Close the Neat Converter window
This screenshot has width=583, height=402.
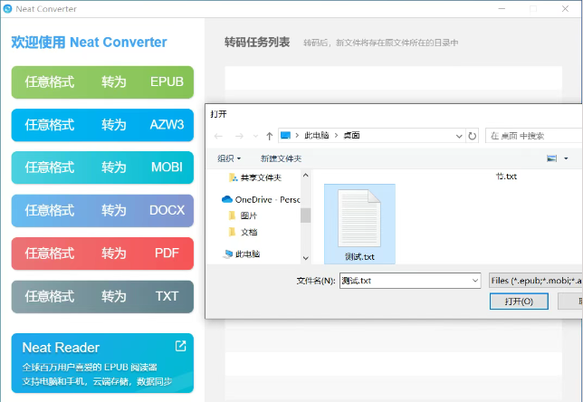click(x=565, y=9)
